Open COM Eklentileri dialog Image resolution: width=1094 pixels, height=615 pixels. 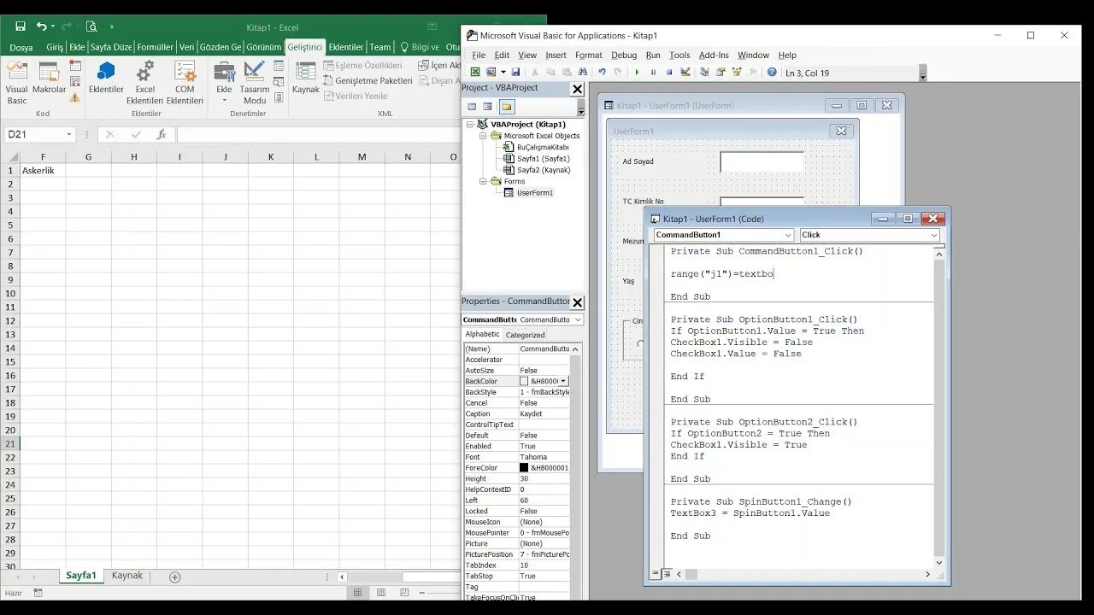(x=185, y=82)
